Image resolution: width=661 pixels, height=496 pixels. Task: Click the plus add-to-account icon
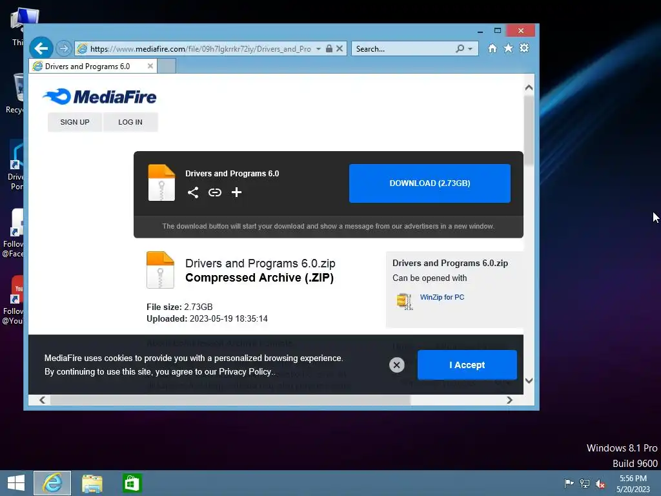(236, 192)
